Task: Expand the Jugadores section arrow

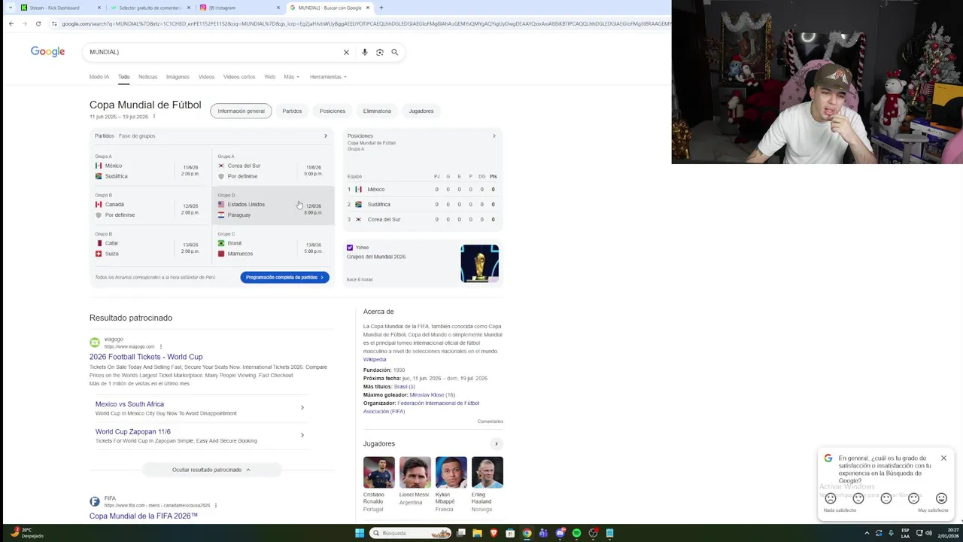Action: 497,444
